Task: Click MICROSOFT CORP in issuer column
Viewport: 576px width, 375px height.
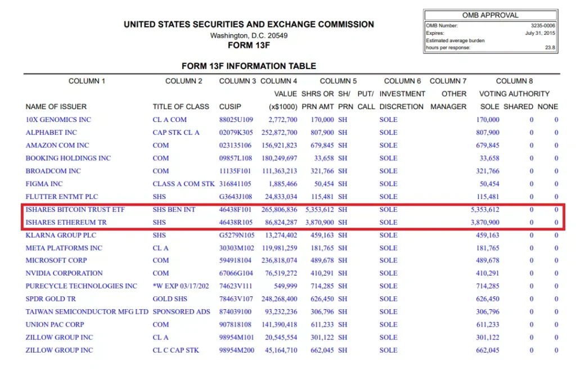Action: (56, 260)
